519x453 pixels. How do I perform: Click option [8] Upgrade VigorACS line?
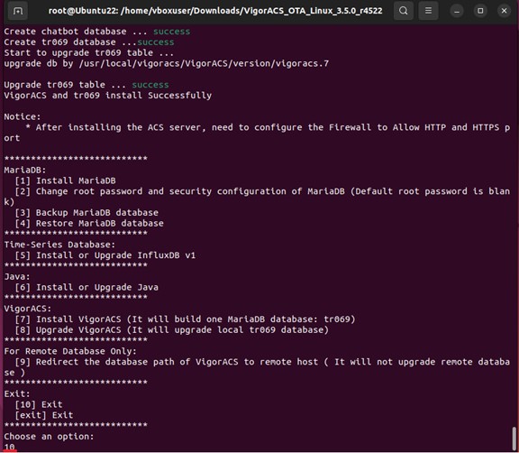click(171, 329)
